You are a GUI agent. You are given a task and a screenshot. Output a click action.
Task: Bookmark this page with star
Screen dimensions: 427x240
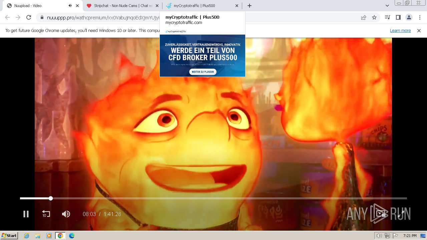click(374, 18)
